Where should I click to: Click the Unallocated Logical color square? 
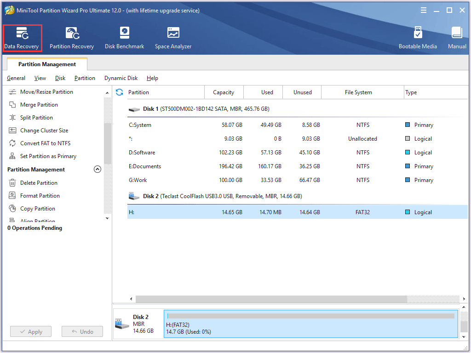tap(408, 139)
